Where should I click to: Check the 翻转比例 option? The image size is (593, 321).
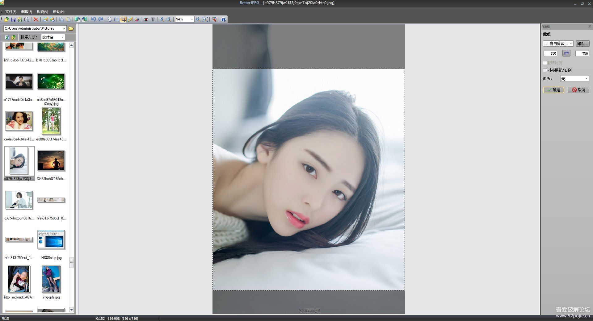(545, 63)
